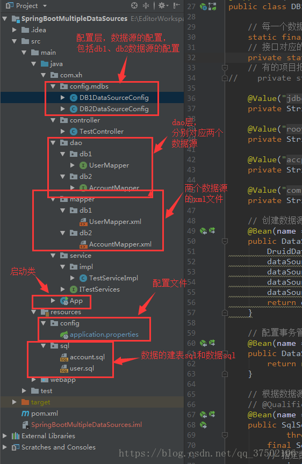This screenshot has width=302, height=464.
Task: Click the UserMapper.xml file icon
Action: 83,222
